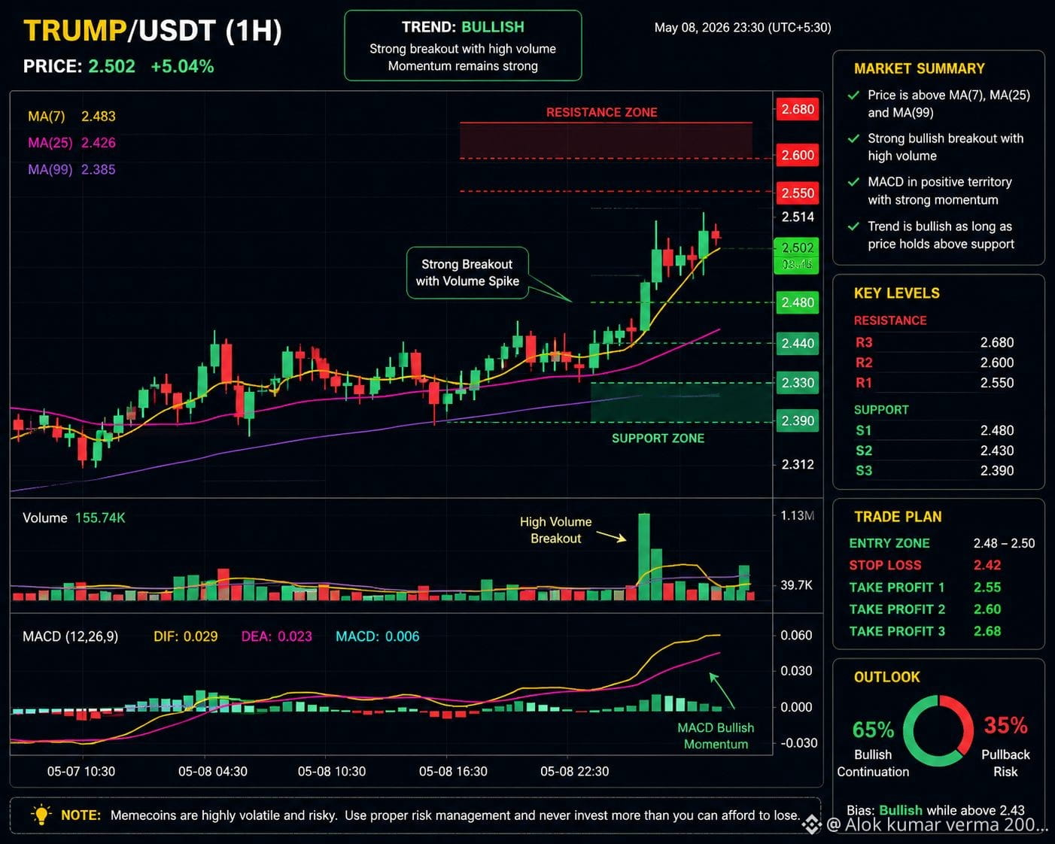Click the 1.13M volume axis label
This screenshot has width=1055, height=844.
coord(798,516)
